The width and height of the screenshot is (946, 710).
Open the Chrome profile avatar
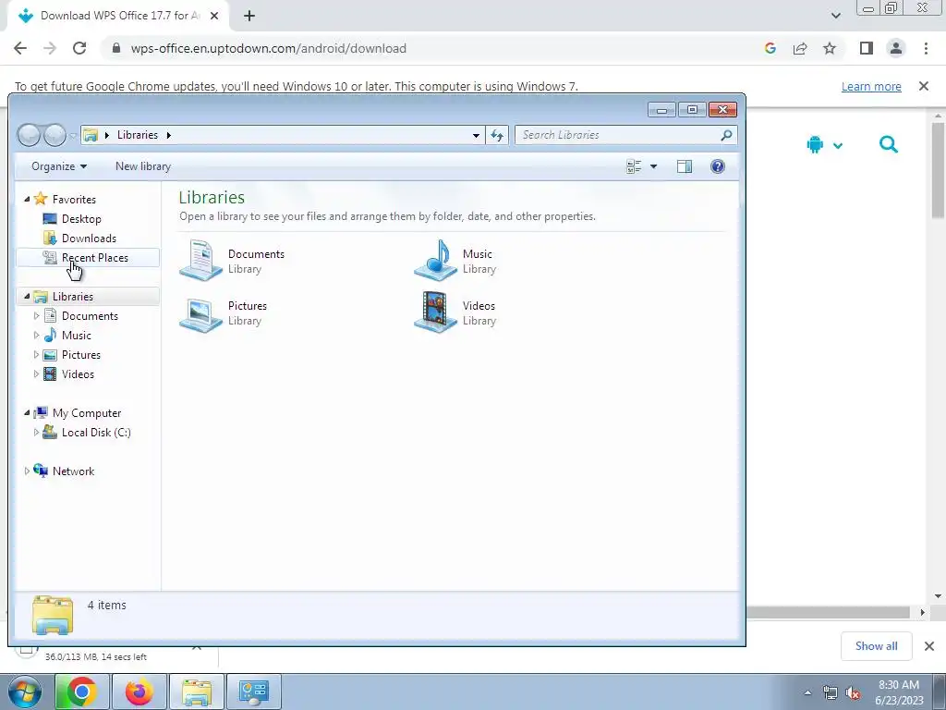(896, 48)
